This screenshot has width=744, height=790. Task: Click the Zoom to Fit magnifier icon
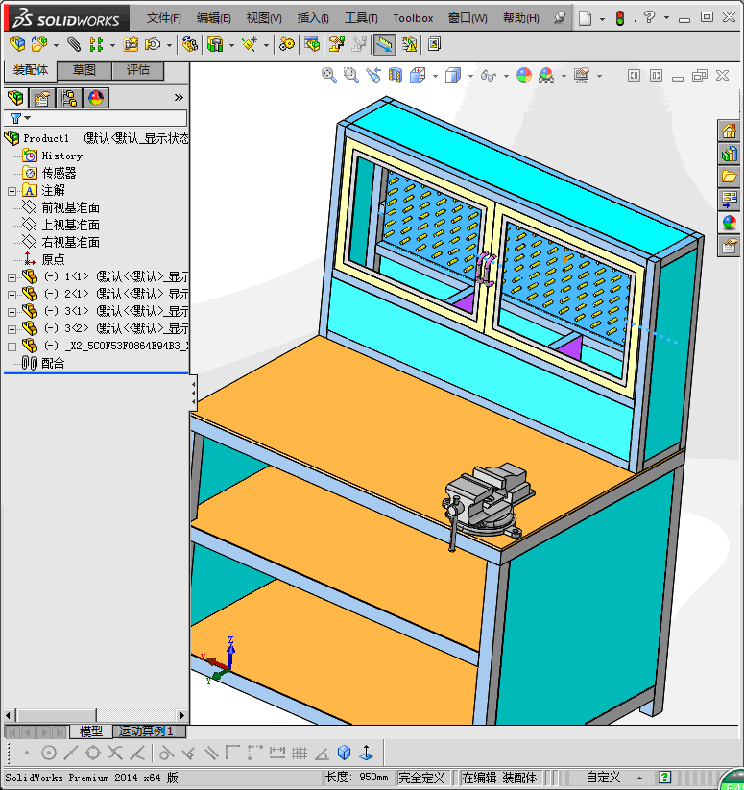click(x=328, y=75)
